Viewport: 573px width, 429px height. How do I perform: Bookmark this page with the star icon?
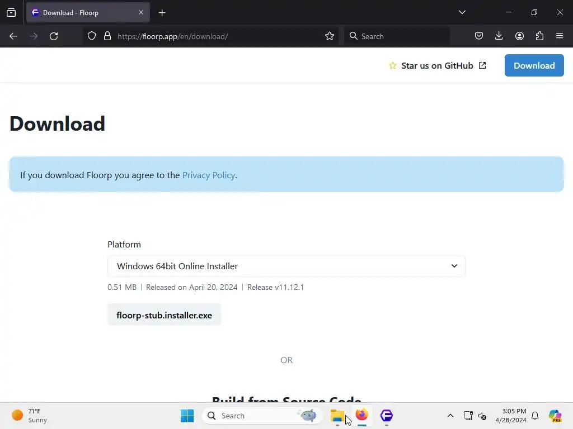[x=329, y=36]
